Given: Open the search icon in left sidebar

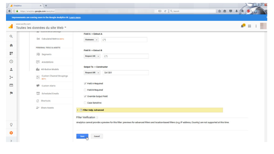Looking at the screenshot, I should [11, 37].
